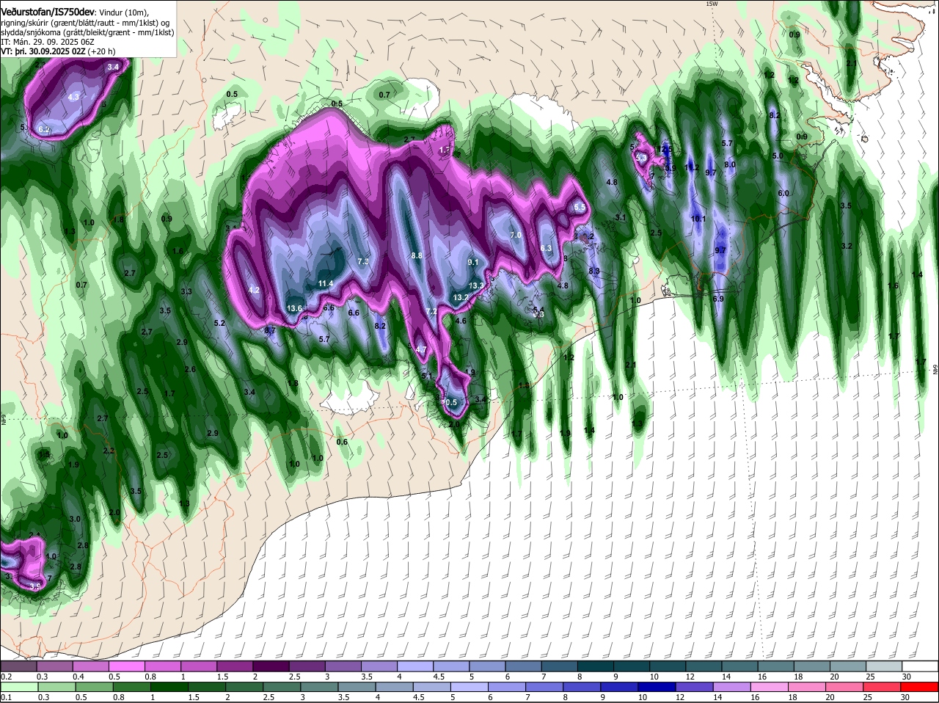Pick the red swatch ending the rain legend
The image size is (939, 703).
tap(920, 686)
